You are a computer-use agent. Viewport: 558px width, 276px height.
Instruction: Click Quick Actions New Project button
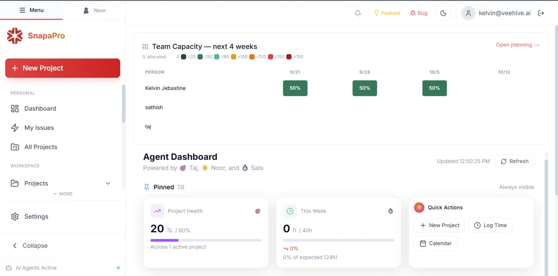(439, 225)
